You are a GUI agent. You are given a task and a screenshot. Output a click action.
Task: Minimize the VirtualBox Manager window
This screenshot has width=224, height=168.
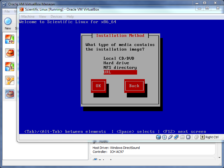coord(197,3)
